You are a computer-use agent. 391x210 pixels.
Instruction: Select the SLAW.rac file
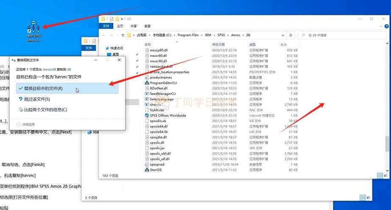[x=157, y=110]
